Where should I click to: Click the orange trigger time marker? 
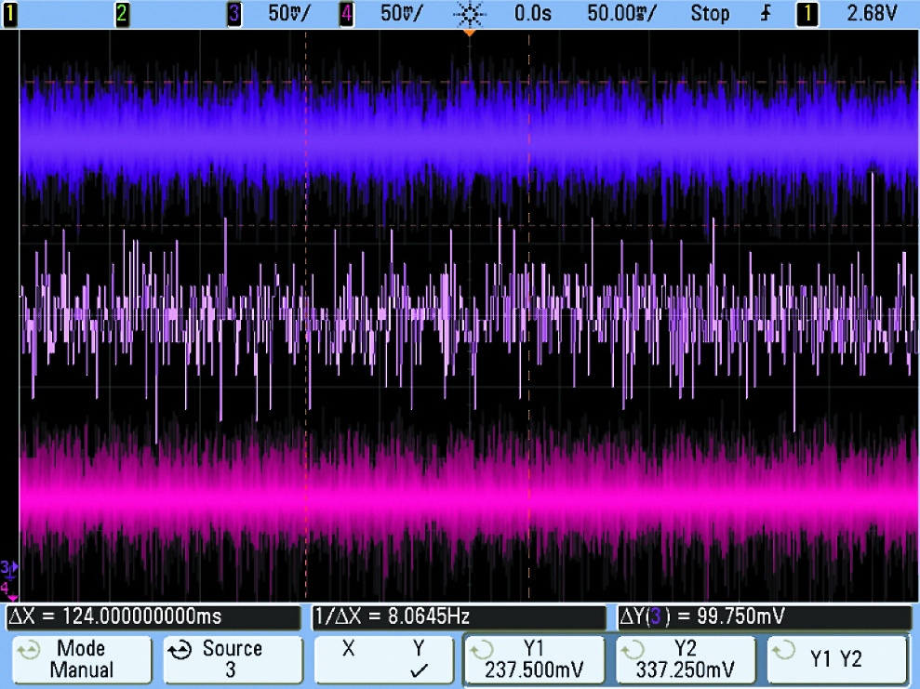470,33
